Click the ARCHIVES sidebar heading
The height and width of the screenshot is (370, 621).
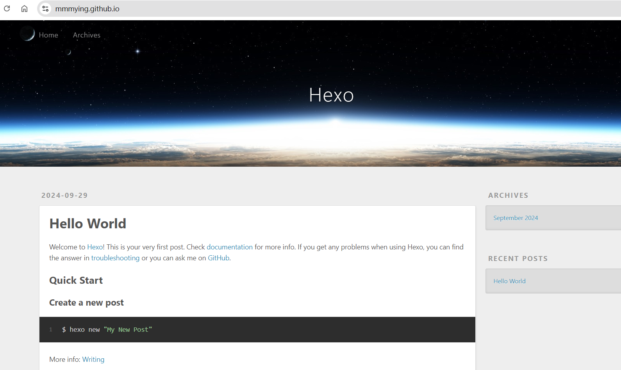point(508,196)
